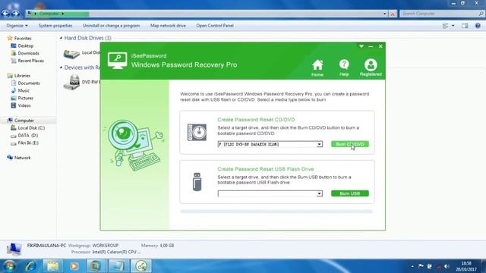The image size is (486, 273).
Task: Click the USB flash drive icon
Action: [197, 182]
